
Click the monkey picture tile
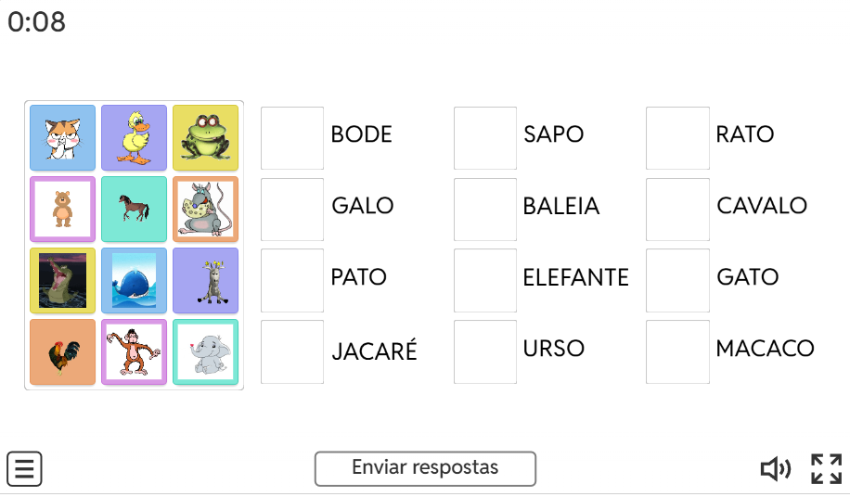tap(134, 352)
